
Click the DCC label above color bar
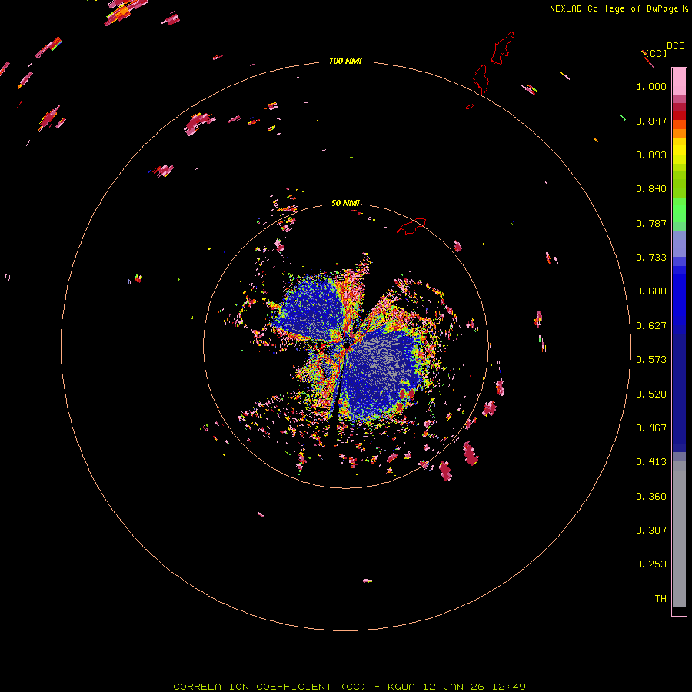point(675,46)
